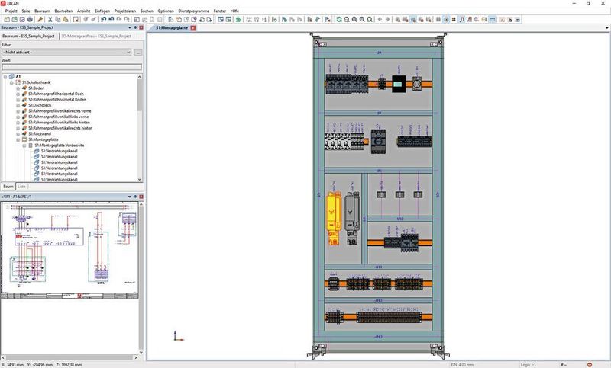Click the coordinate axis icon in the viewport
Image resolution: width=611 pixels, height=368 pixels.
[x=178, y=336]
